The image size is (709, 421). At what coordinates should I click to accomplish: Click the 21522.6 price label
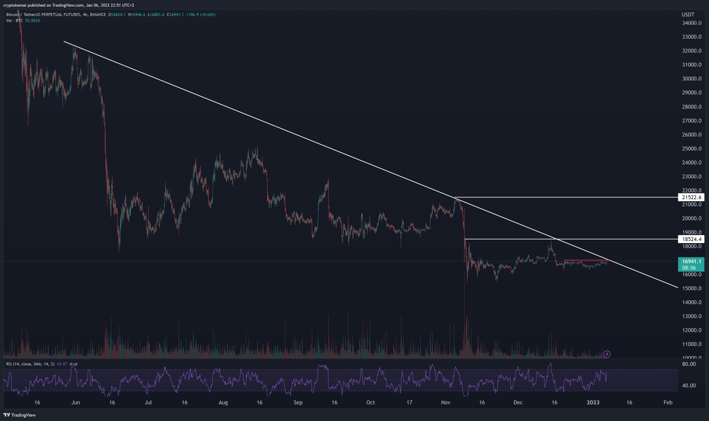pyautogui.click(x=691, y=197)
